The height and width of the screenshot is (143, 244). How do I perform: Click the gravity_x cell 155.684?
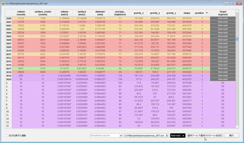[x=139, y=18]
